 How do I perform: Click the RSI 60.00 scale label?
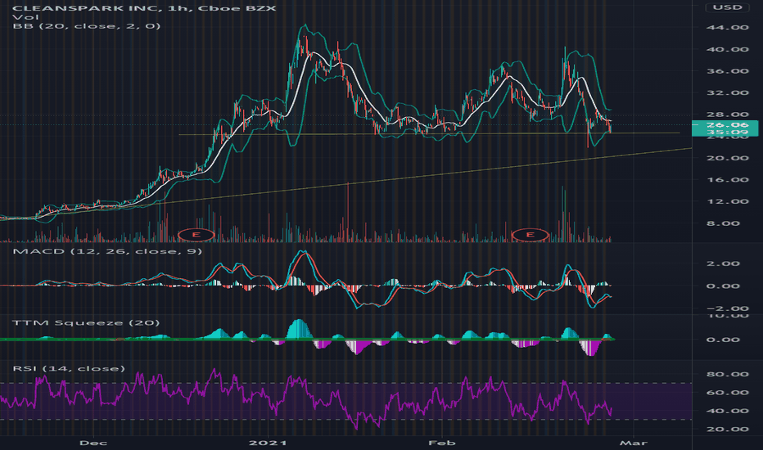728,393
